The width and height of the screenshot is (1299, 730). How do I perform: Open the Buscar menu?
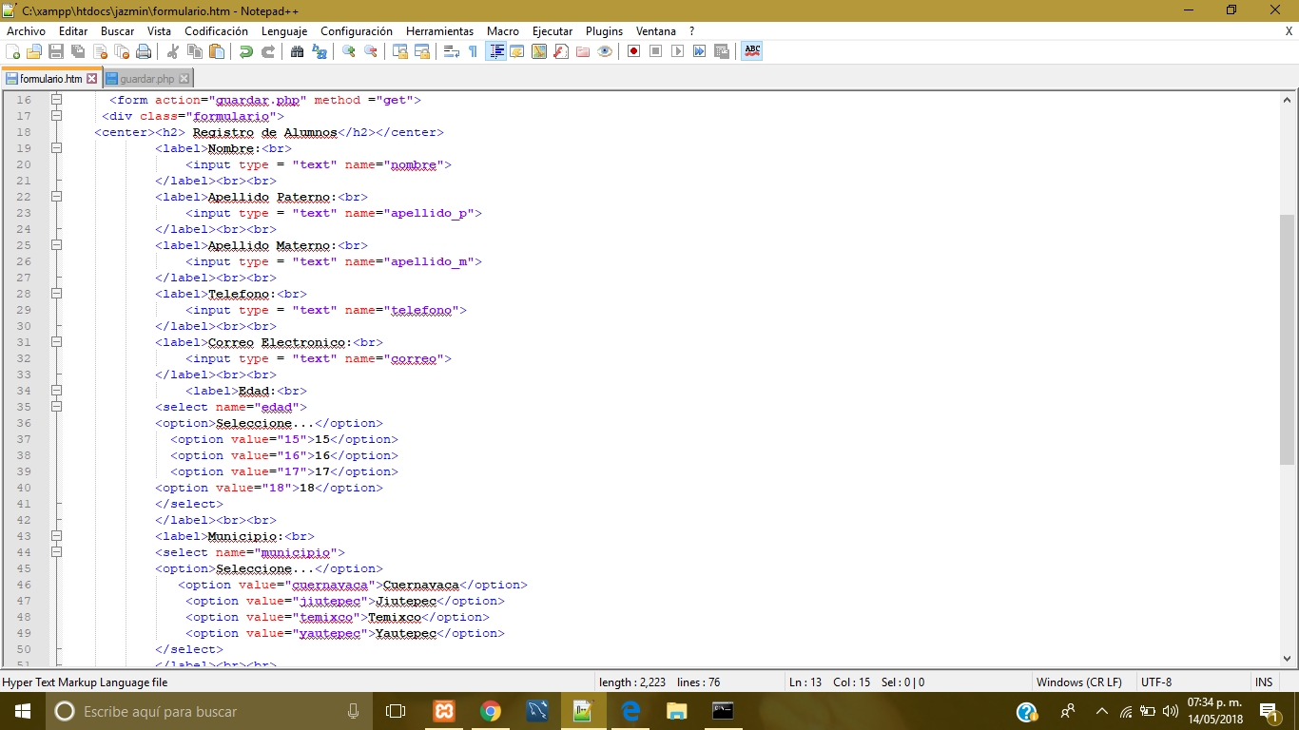tap(117, 30)
